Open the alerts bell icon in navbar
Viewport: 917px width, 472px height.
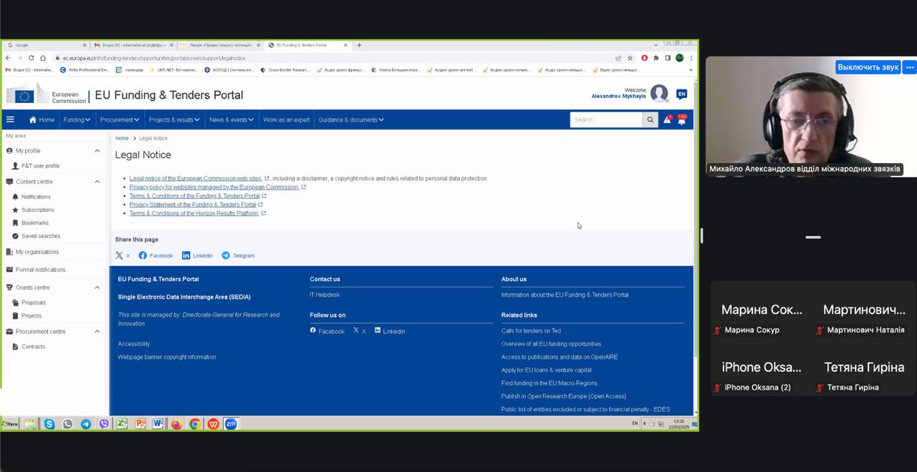[x=667, y=119]
